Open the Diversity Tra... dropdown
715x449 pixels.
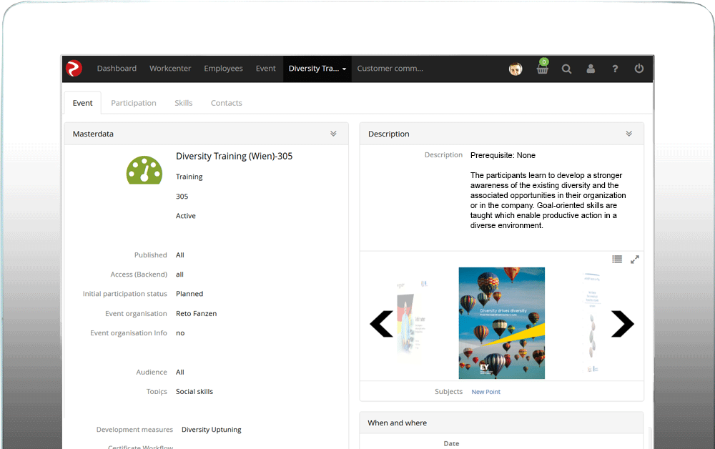317,69
